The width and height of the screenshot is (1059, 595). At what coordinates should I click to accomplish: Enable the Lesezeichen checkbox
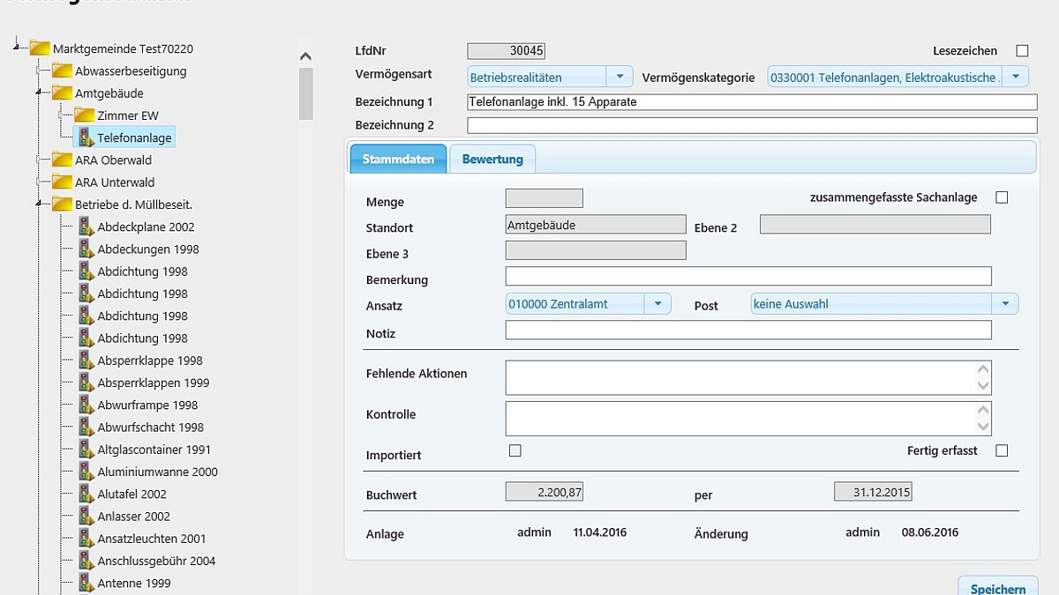click(x=1022, y=51)
